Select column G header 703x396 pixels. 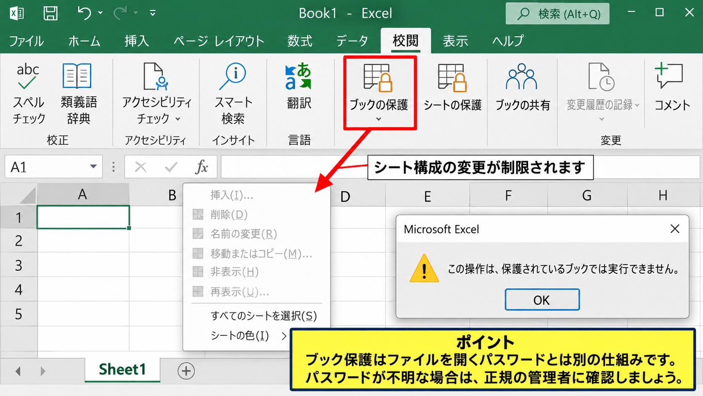pos(587,195)
